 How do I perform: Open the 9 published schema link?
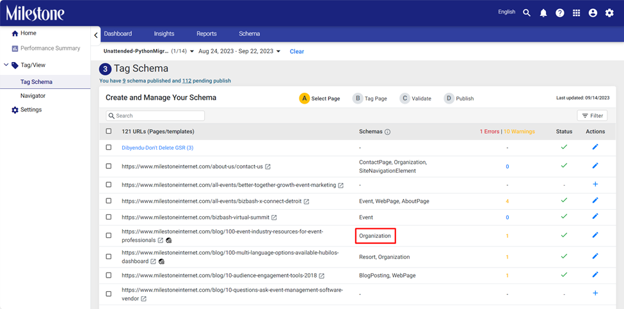124,81
